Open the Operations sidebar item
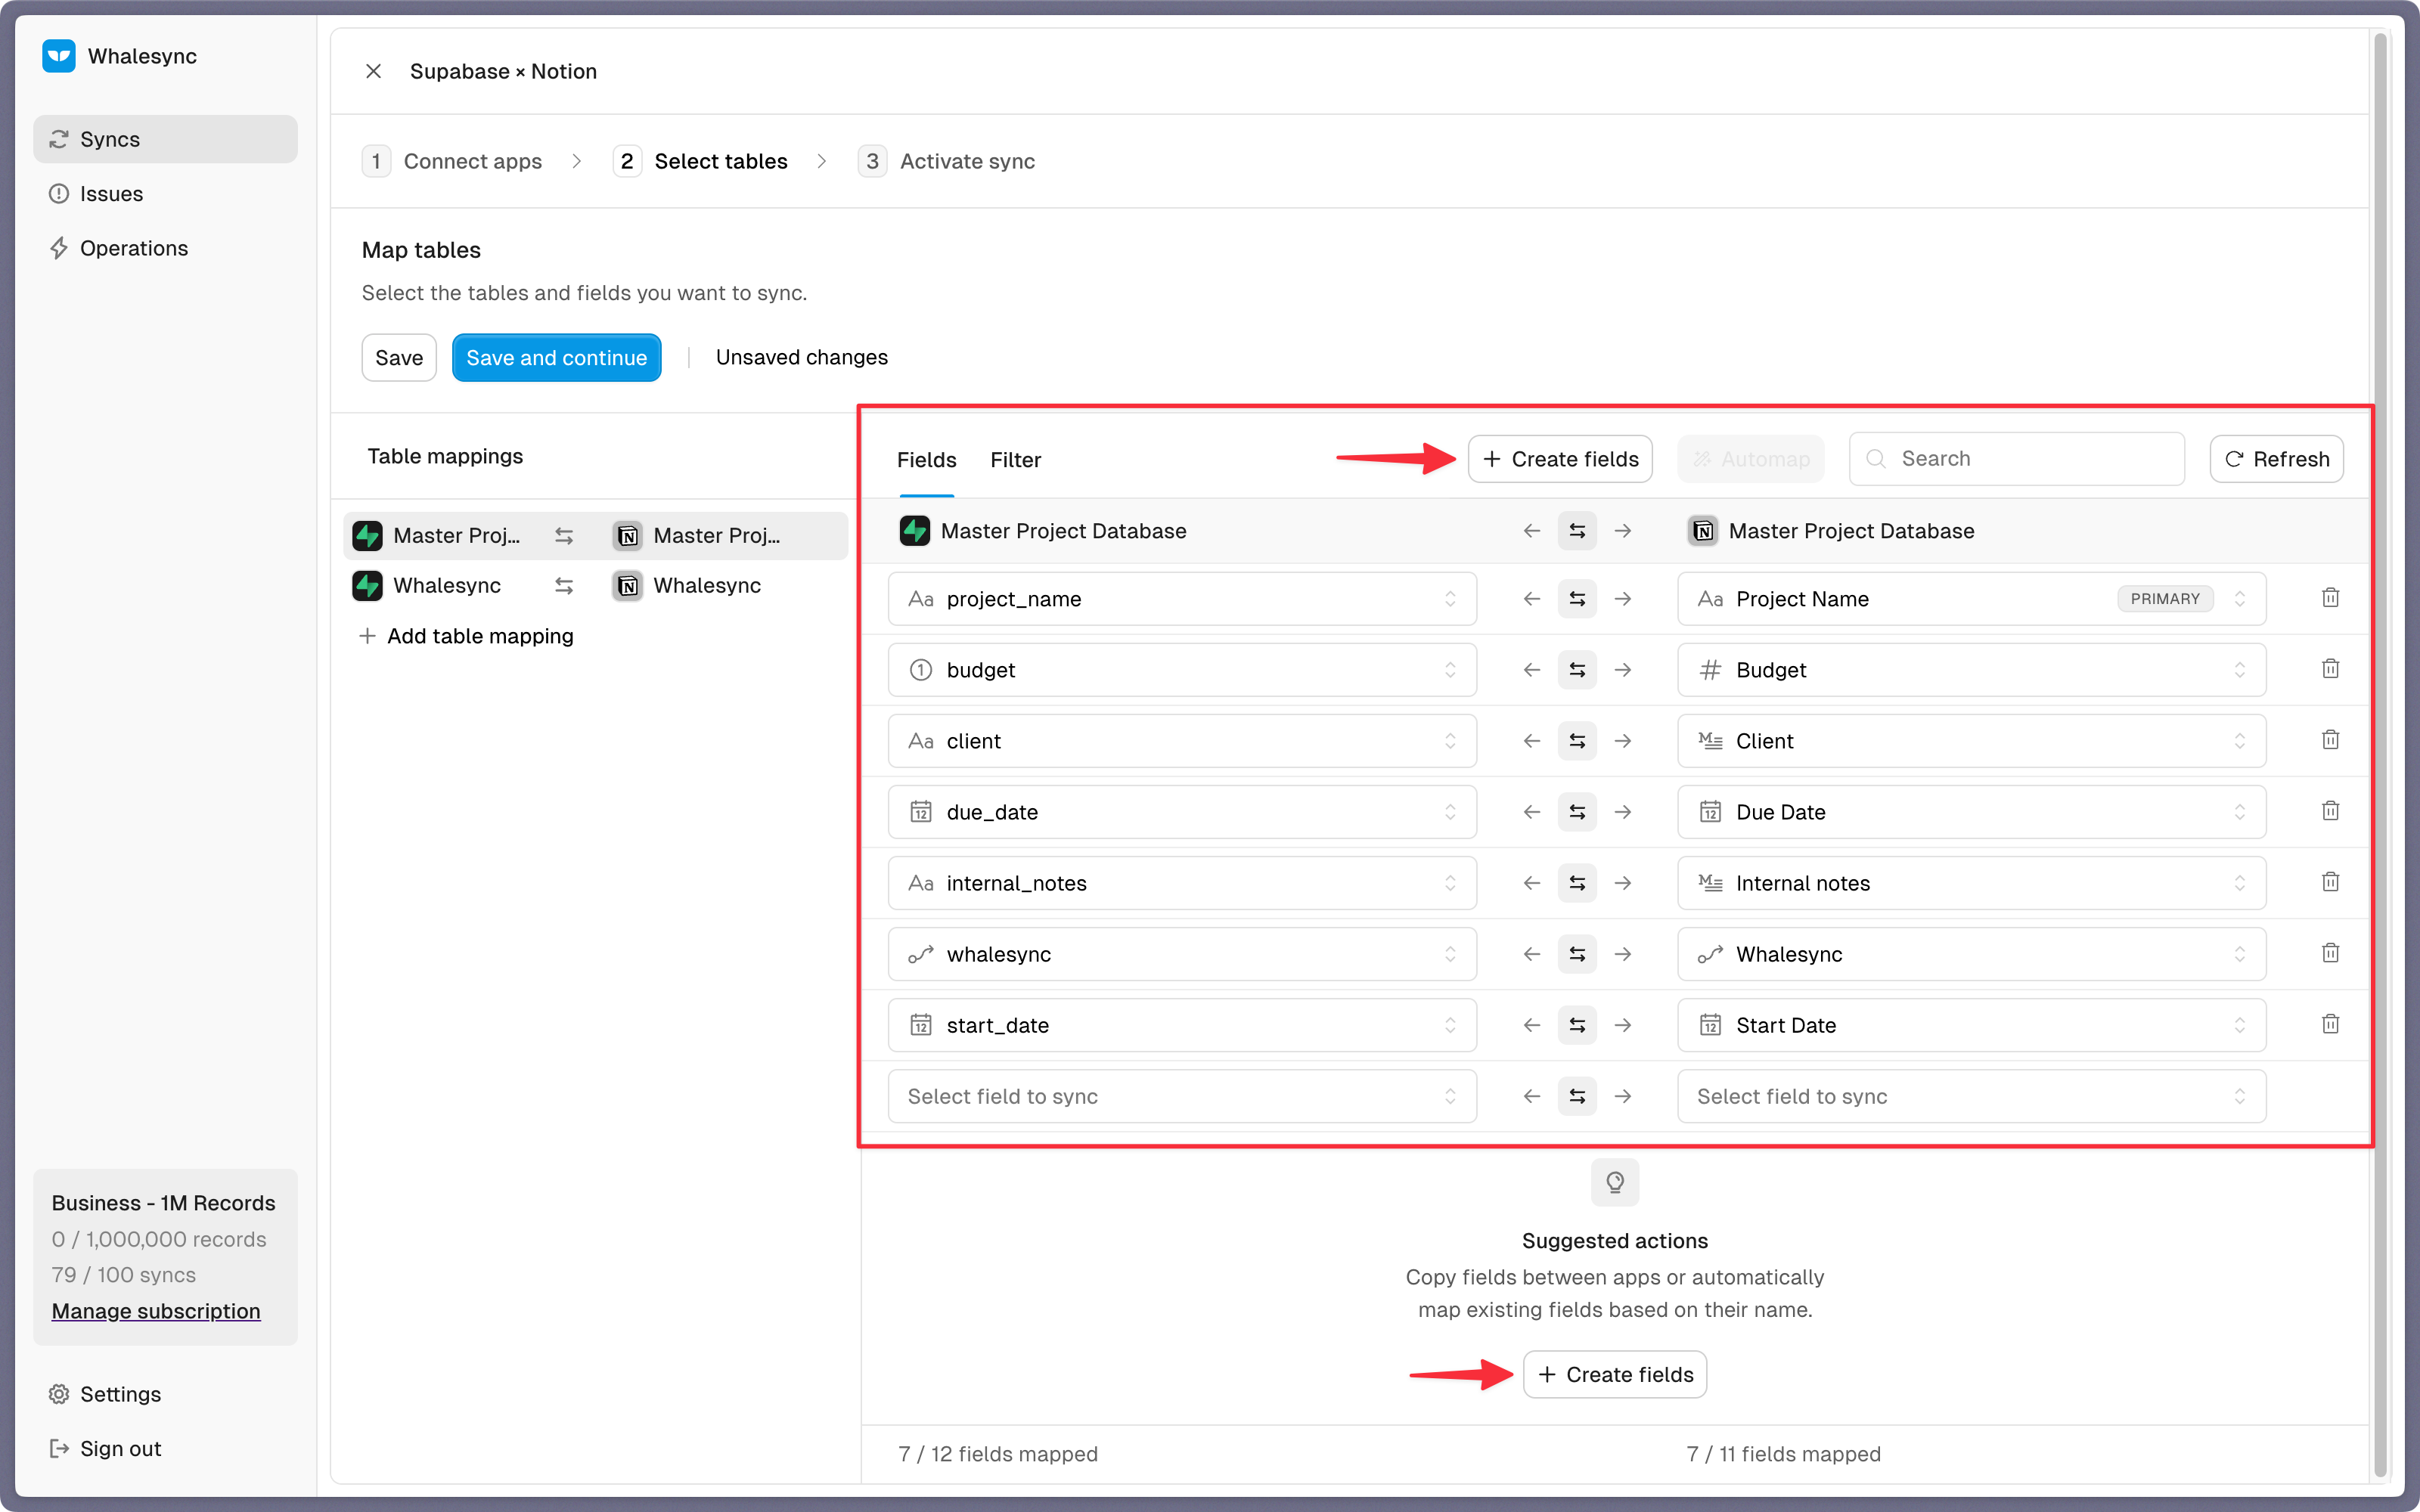 (165, 248)
